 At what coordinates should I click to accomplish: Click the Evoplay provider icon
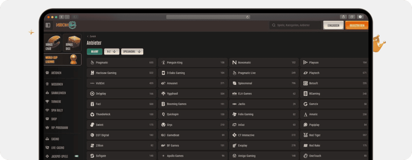click(234, 145)
